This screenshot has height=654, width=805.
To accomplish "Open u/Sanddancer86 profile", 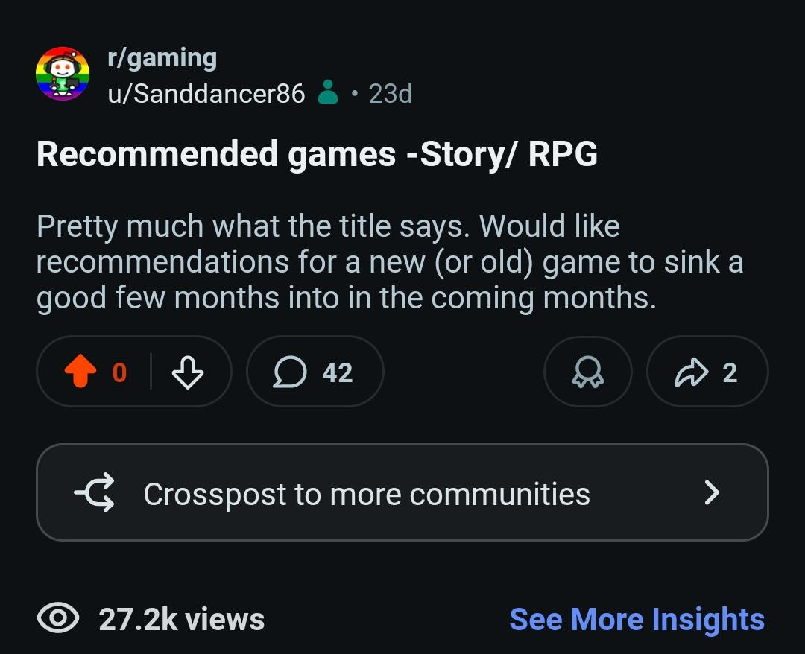I will (206, 93).
